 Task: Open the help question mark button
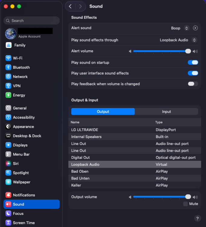(x=197, y=219)
